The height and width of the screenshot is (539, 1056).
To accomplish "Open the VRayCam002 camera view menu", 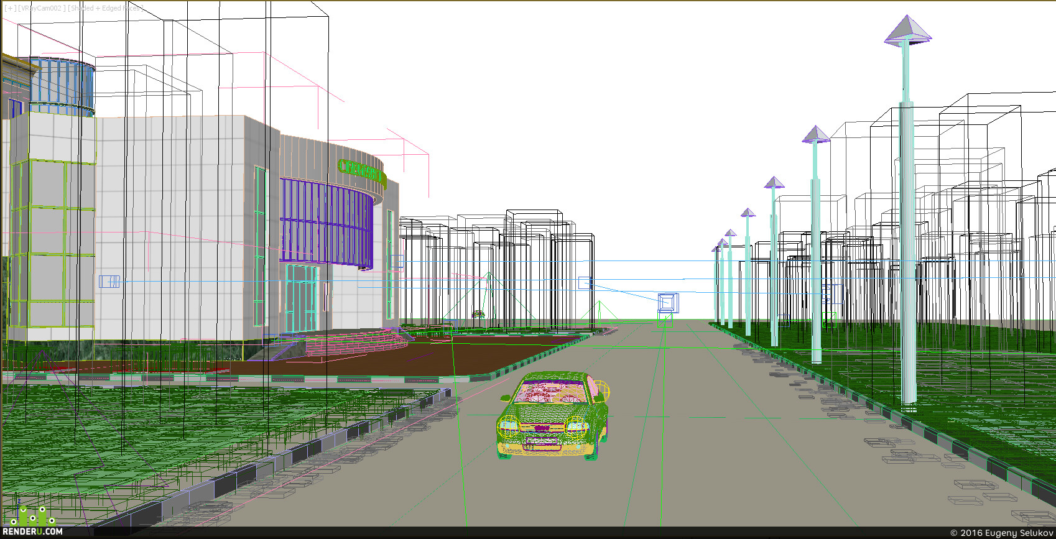I will click(41, 8).
